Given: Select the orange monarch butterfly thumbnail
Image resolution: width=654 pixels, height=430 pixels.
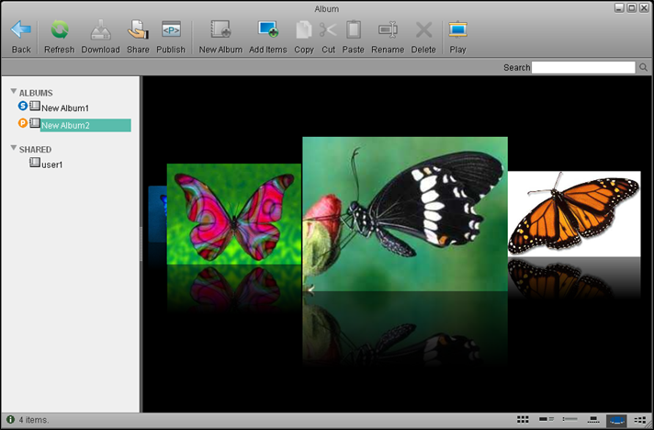Looking at the screenshot, I should (573, 213).
